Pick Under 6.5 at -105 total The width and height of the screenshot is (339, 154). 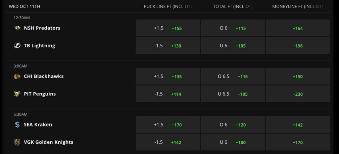pyautogui.click(x=233, y=94)
